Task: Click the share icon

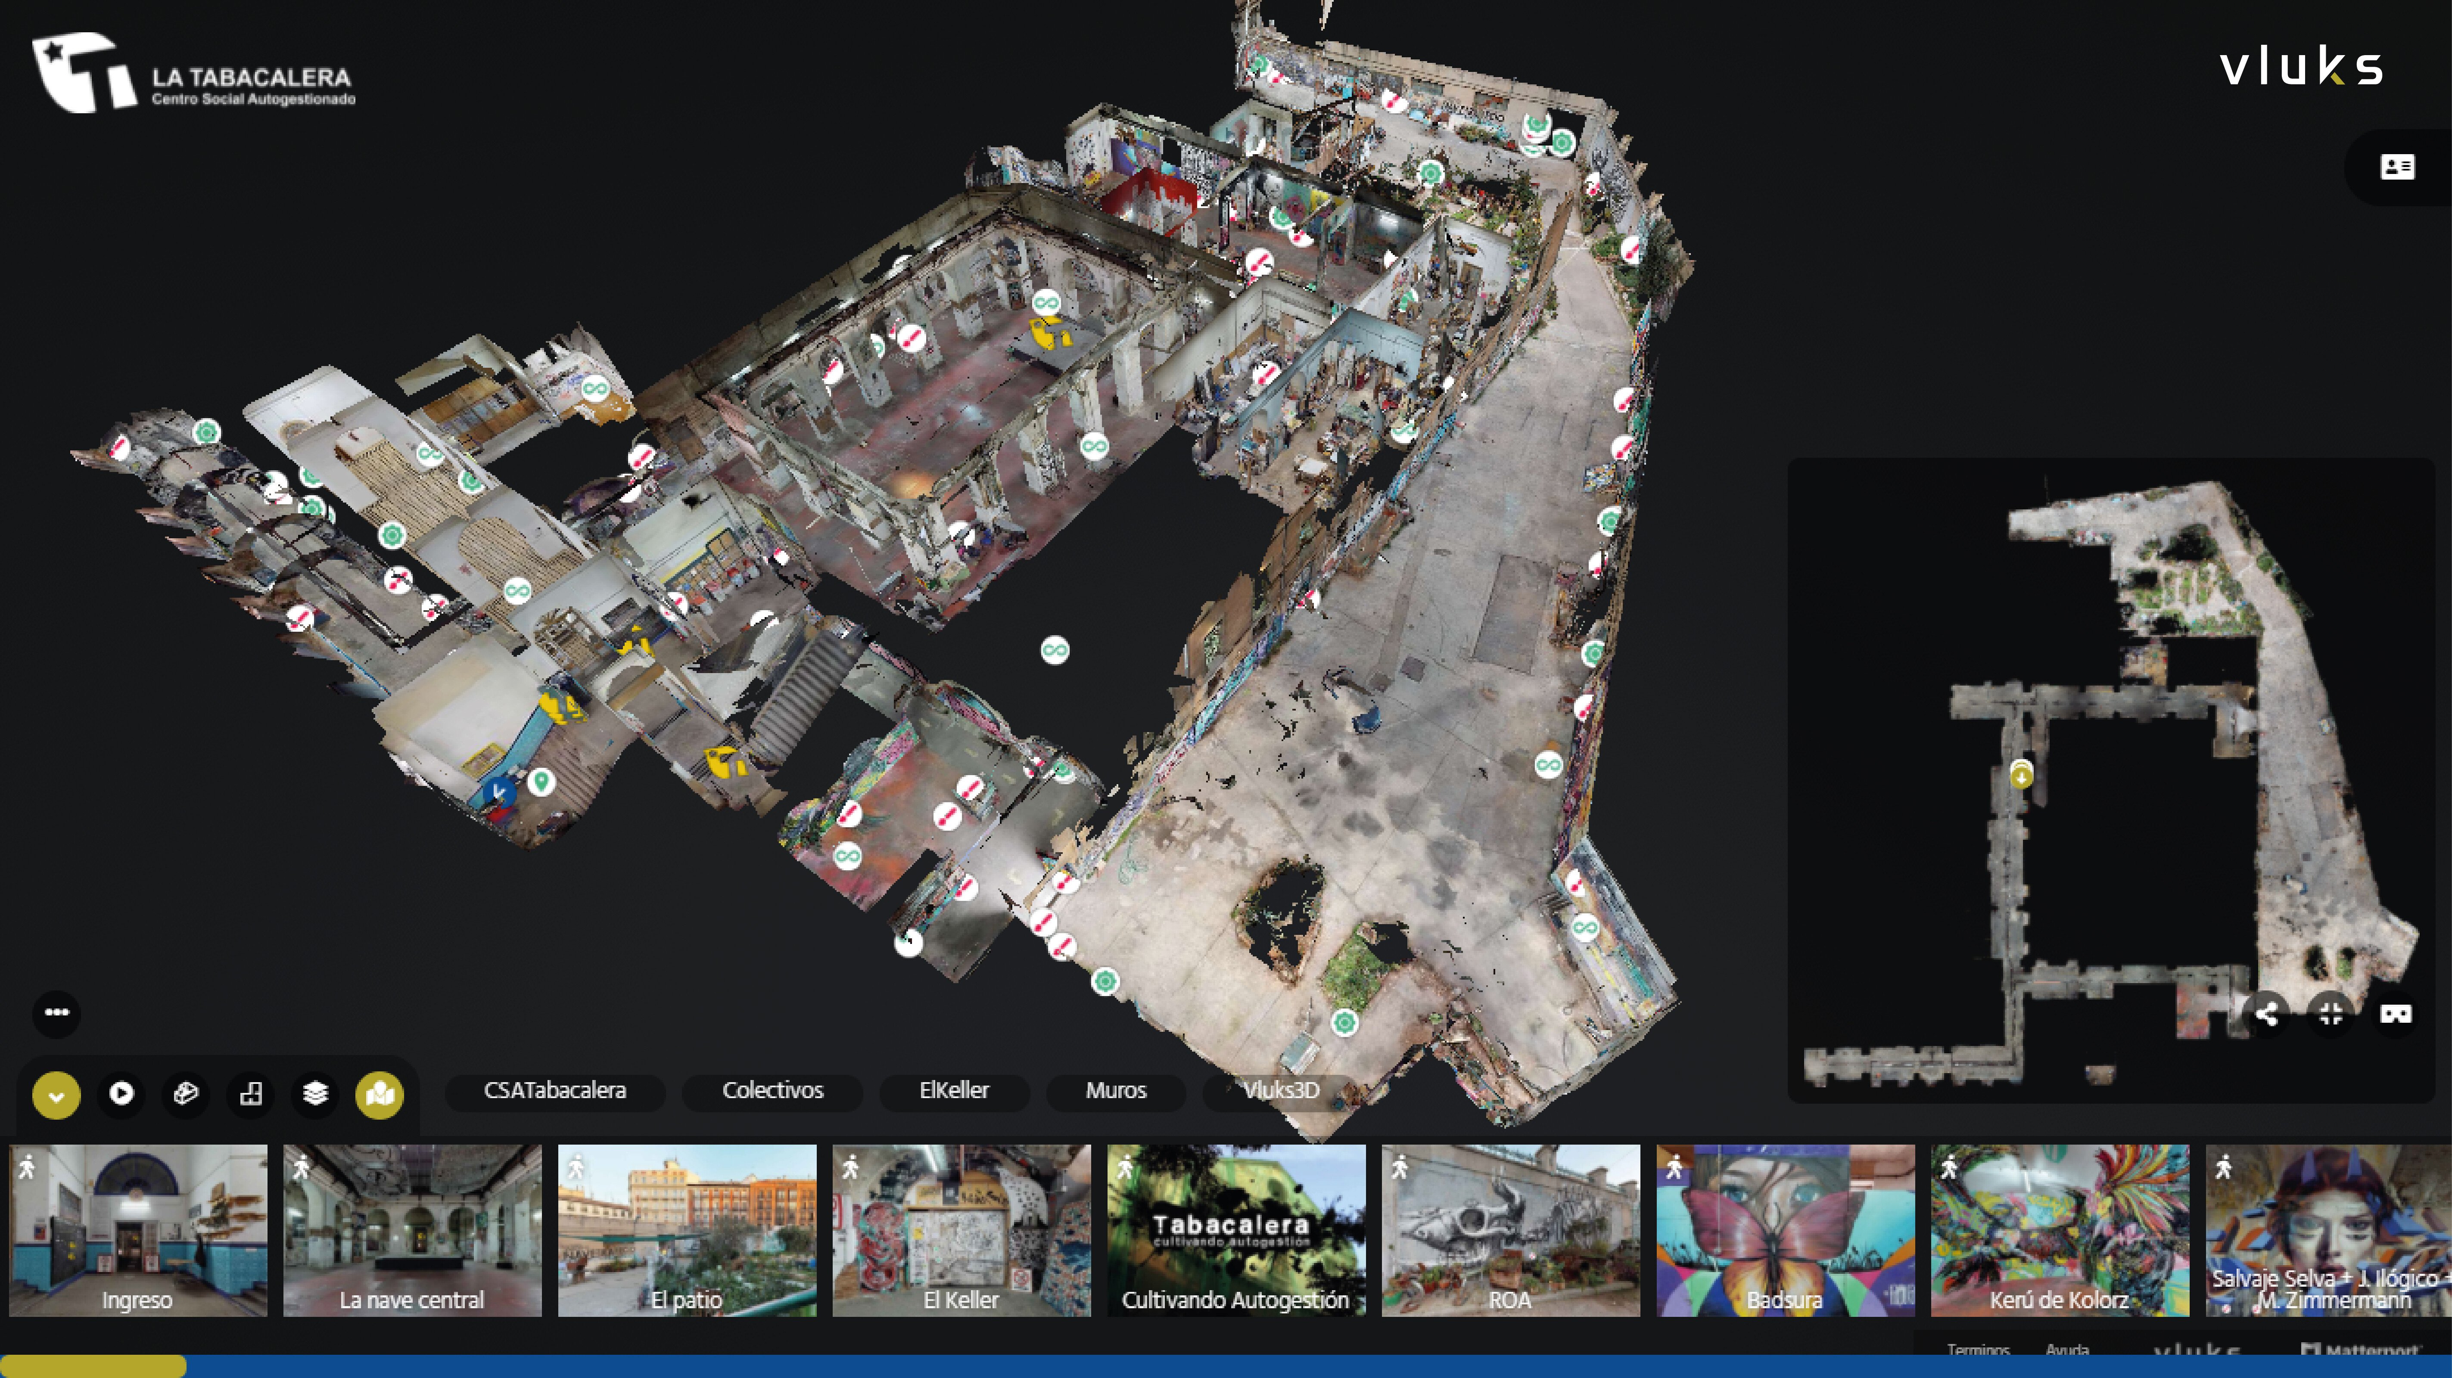Action: (x=2266, y=1015)
